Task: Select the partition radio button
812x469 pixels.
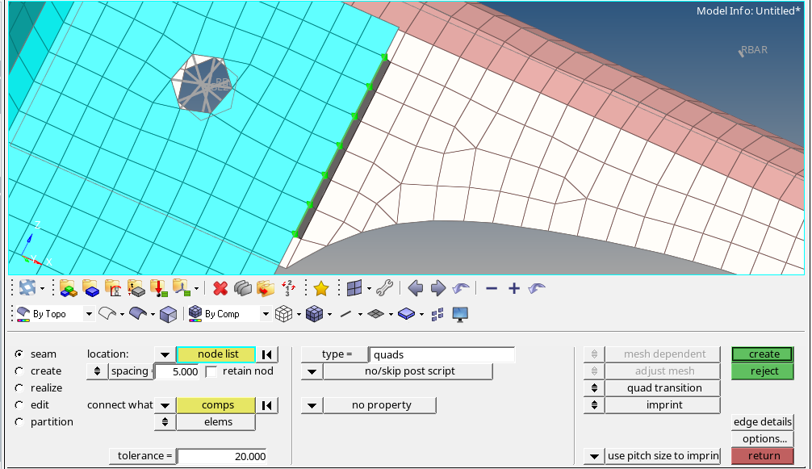Action: coord(19,421)
